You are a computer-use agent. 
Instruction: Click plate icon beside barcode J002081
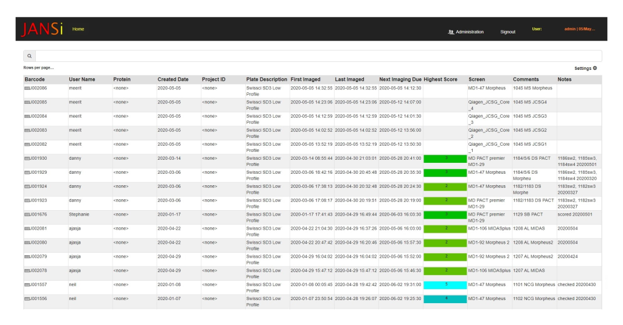[27, 228]
